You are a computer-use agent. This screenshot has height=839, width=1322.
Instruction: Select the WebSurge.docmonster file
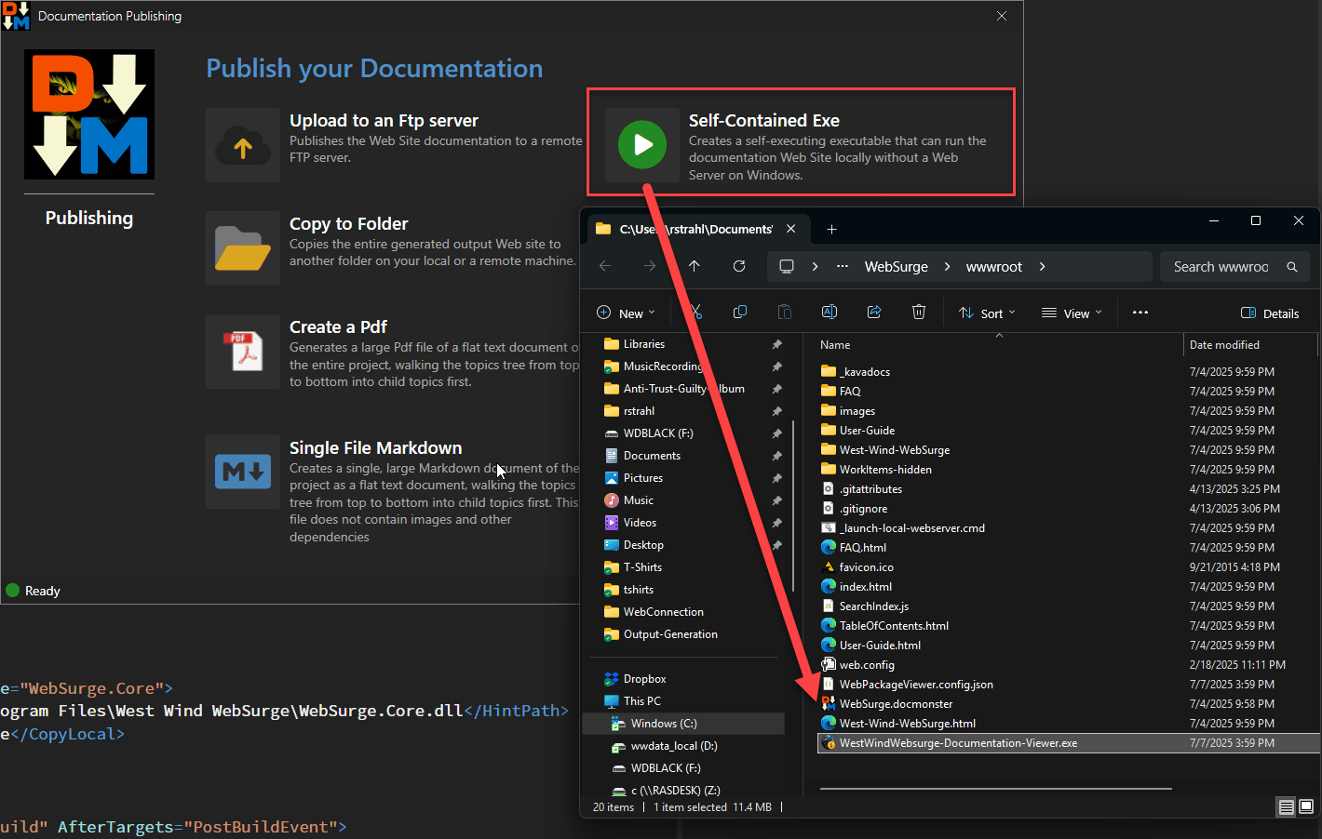coord(896,704)
